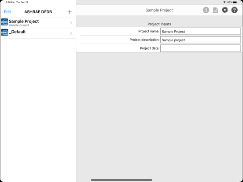
Task: Click the 'Sample project' subtitle in sidebar
Action: pyautogui.click(x=19, y=25)
